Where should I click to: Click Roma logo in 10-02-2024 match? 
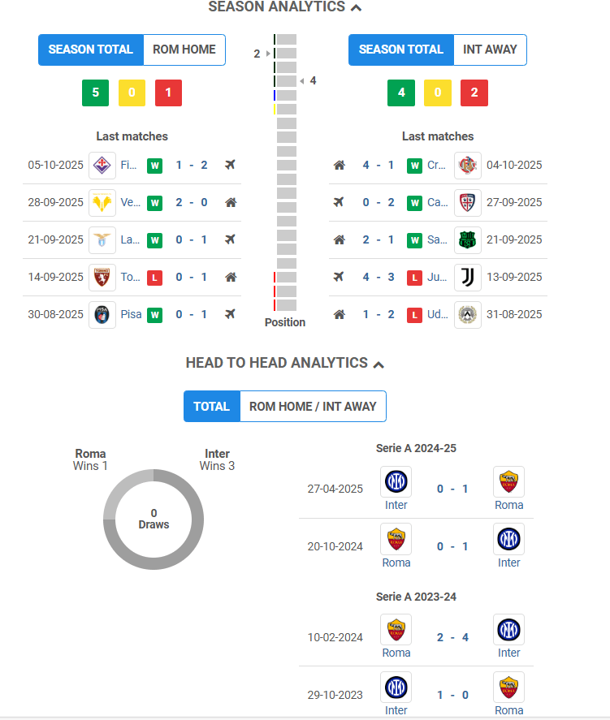click(x=396, y=629)
